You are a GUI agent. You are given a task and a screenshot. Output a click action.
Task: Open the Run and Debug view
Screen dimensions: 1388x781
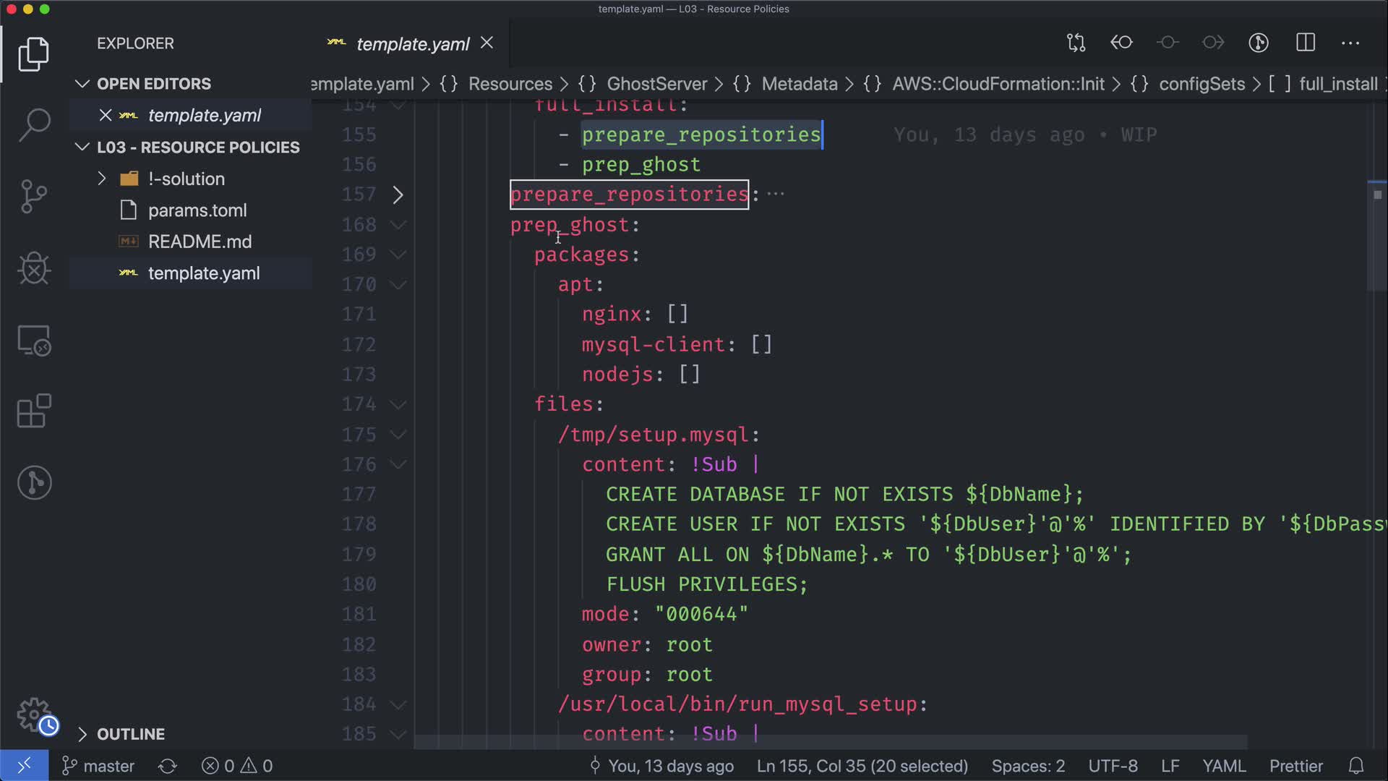pos(34,268)
